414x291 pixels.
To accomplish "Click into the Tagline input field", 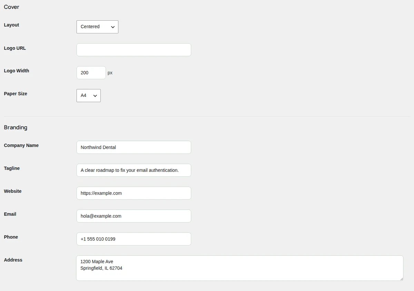I will click(x=134, y=170).
